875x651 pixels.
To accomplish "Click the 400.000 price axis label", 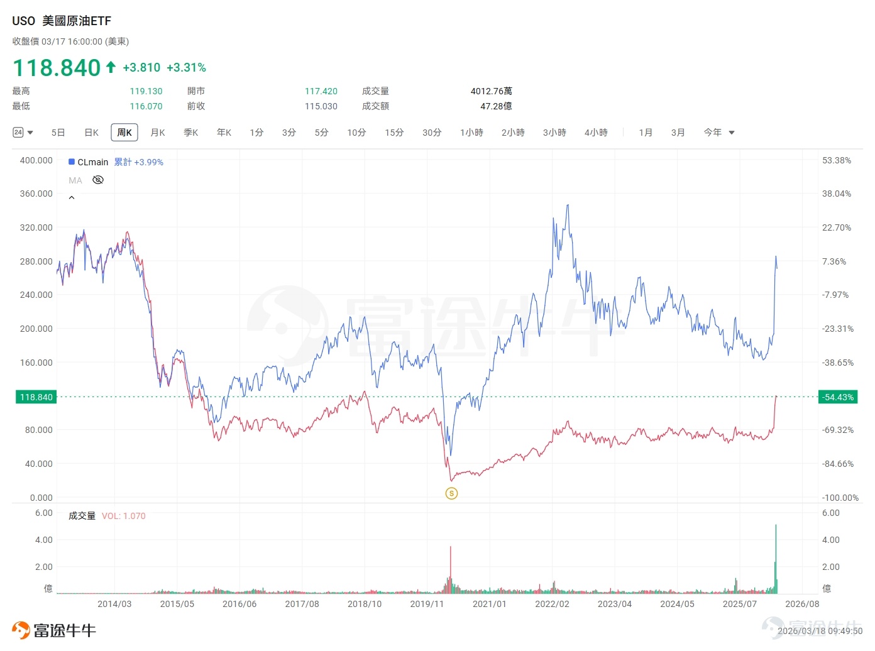I will point(36,160).
